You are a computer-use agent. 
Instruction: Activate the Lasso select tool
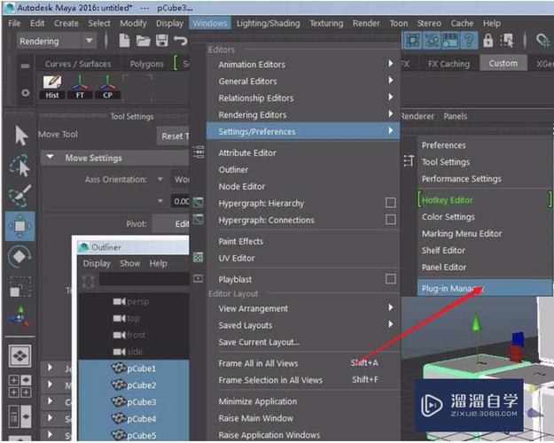tap(20, 166)
